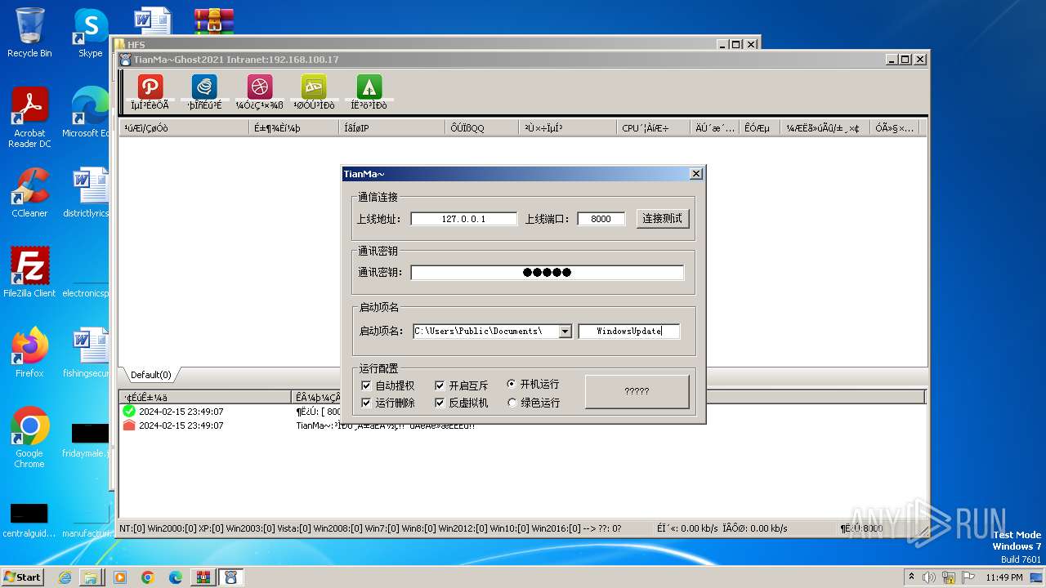Viewport: 1046px width, 588px height.
Task: Open File Explorer from the taskbar
Action: pos(91,577)
